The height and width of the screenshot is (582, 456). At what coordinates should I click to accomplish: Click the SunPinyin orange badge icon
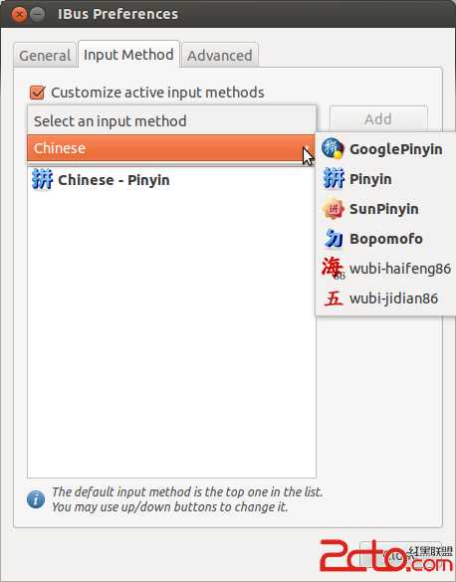(x=334, y=209)
